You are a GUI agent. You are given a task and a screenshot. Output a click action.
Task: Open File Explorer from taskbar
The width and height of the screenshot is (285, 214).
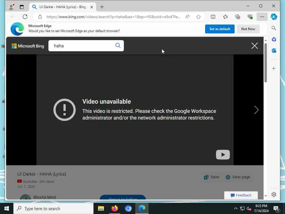pyautogui.click(x=101, y=208)
